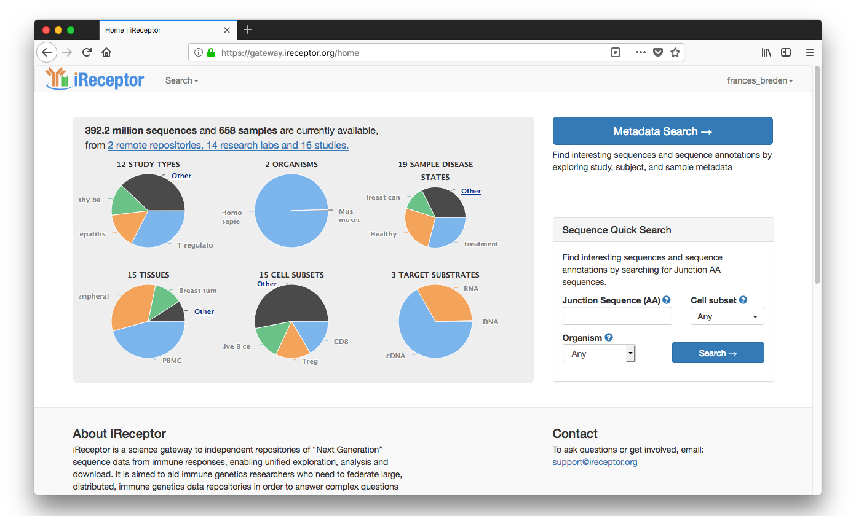Viewport: 856px width, 516px height.
Task: Click Other link in Study Types chart
Action: tap(181, 176)
